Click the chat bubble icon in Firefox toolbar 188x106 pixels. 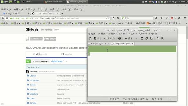179,18
